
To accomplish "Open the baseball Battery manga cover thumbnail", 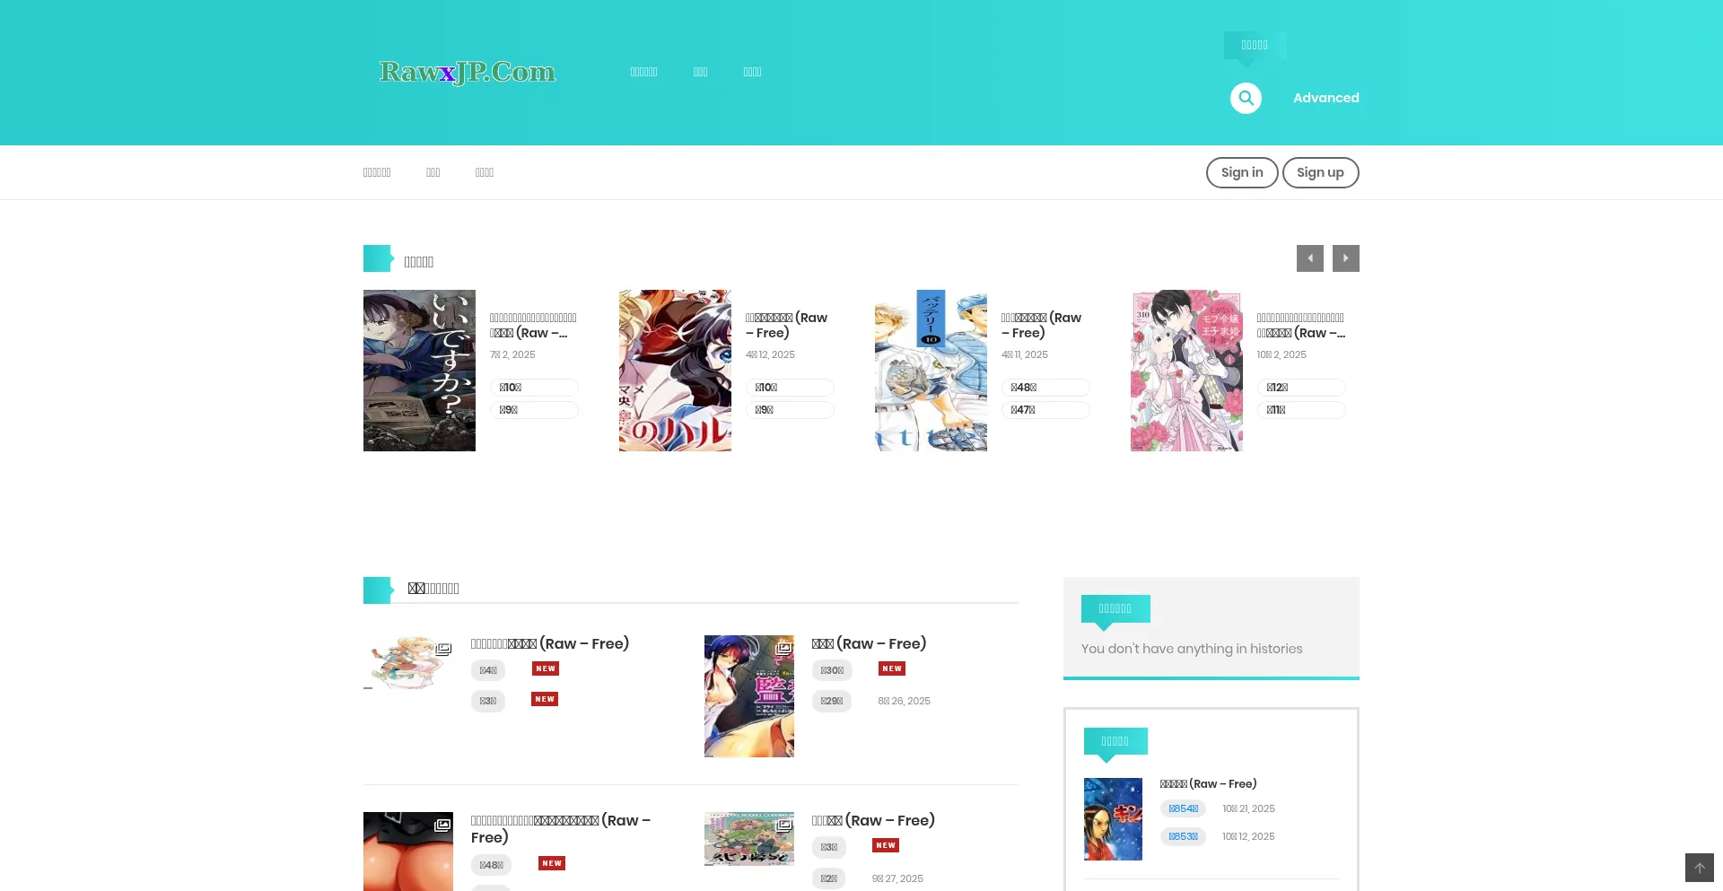I will coord(931,370).
